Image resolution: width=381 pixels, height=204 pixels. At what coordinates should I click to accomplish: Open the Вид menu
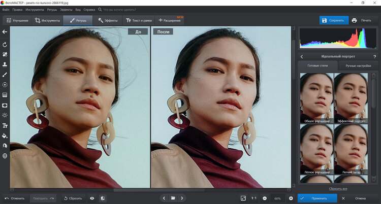(x=78, y=10)
